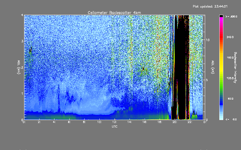Click the '180.0' colorbar label
The height and width of the screenshot is (150, 241).
230,58
